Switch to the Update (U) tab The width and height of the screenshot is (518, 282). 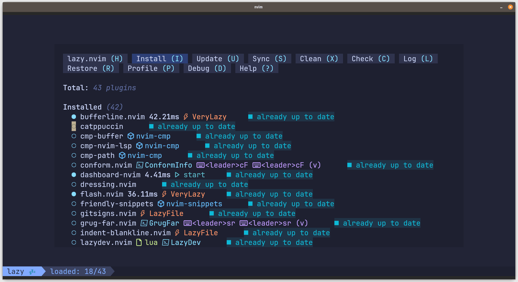(218, 59)
